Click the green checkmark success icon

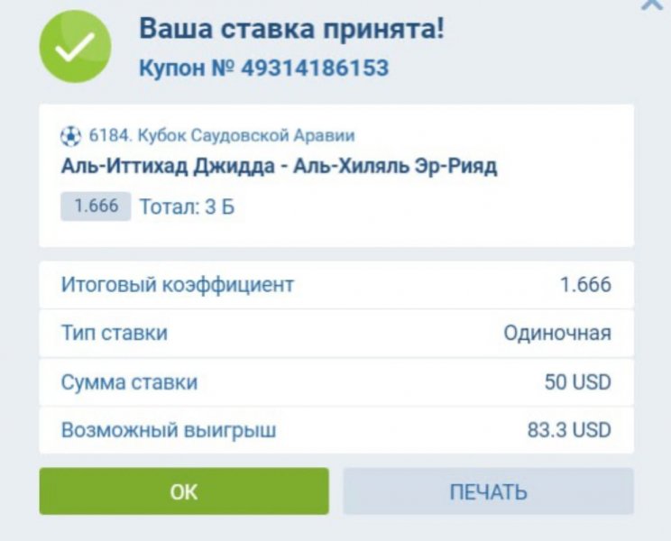(75, 47)
